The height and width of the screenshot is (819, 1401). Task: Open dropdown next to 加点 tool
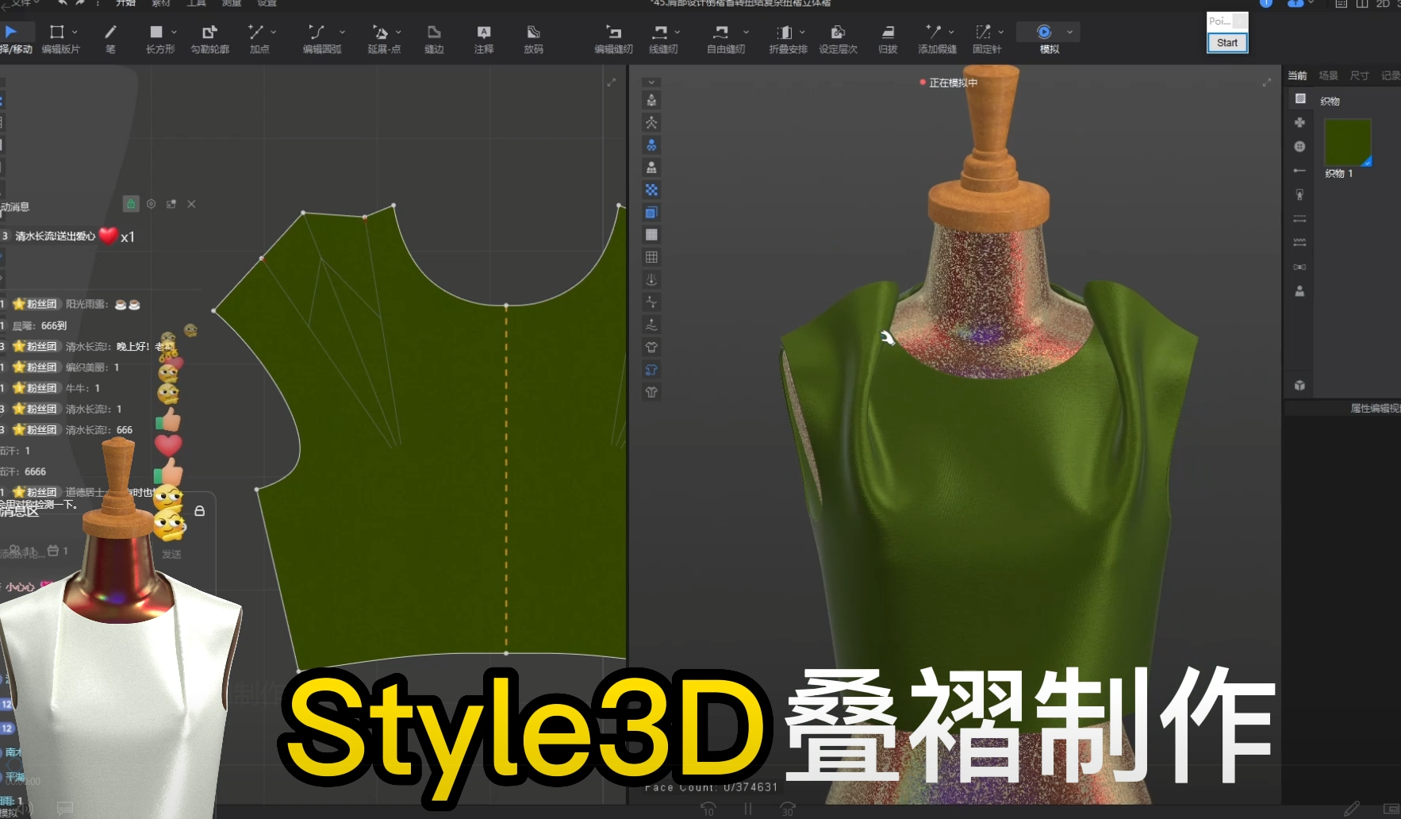tap(273, 33)
